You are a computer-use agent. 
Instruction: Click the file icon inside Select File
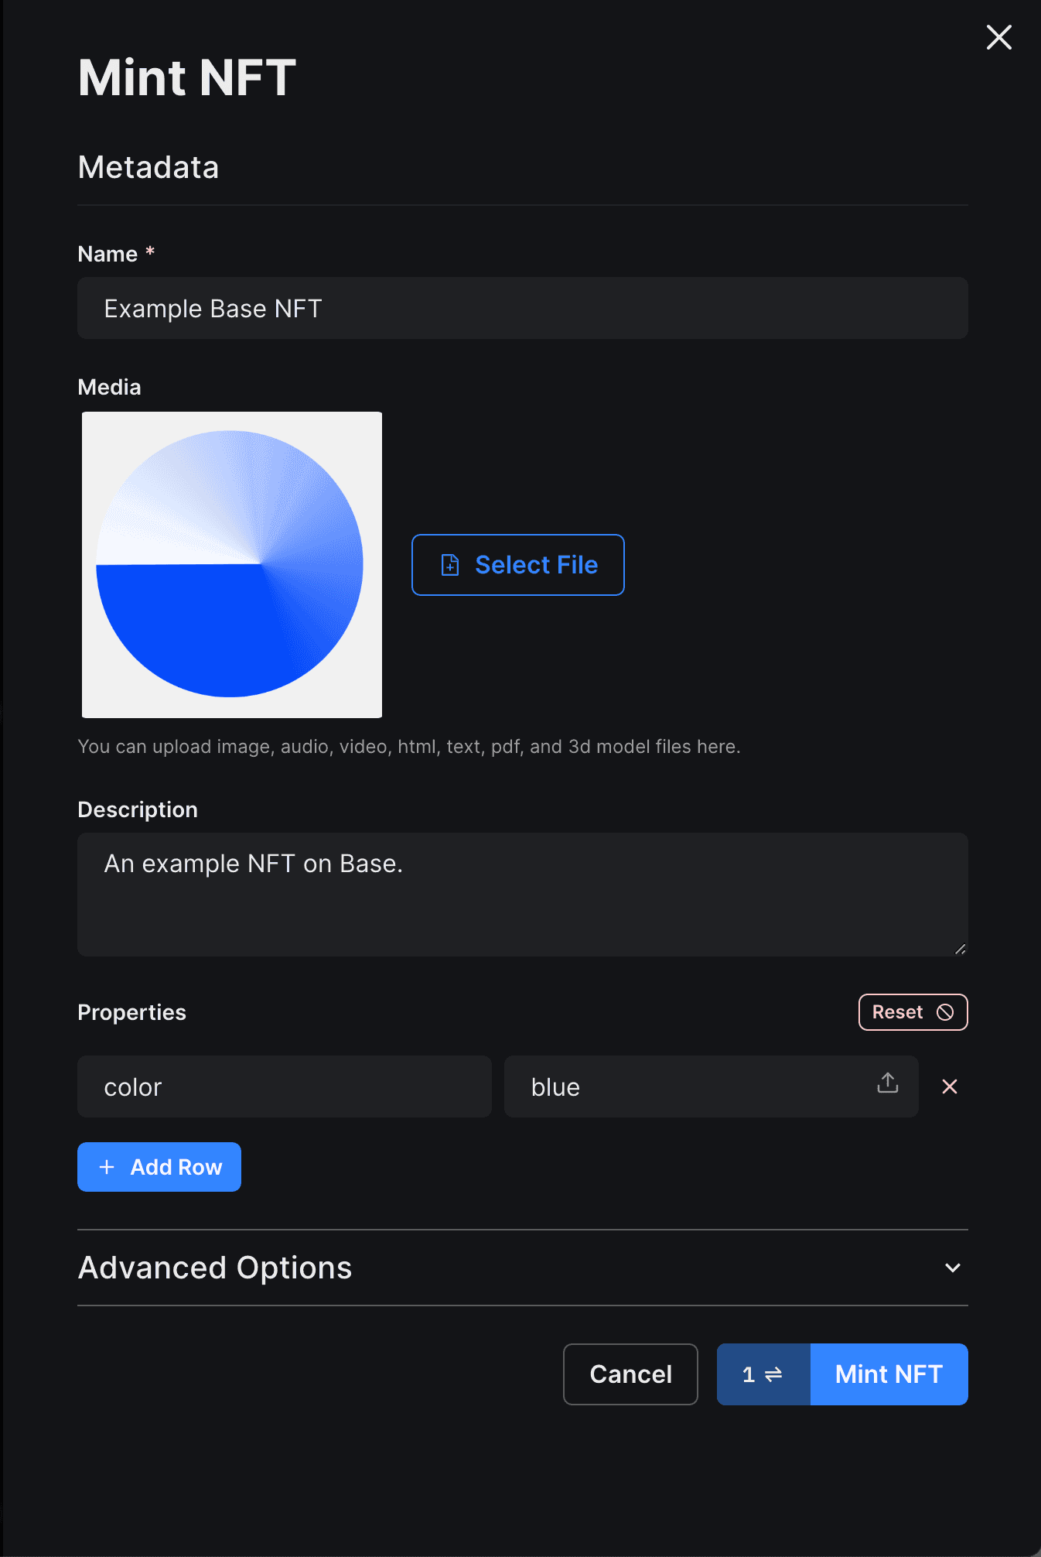(450, 565)
